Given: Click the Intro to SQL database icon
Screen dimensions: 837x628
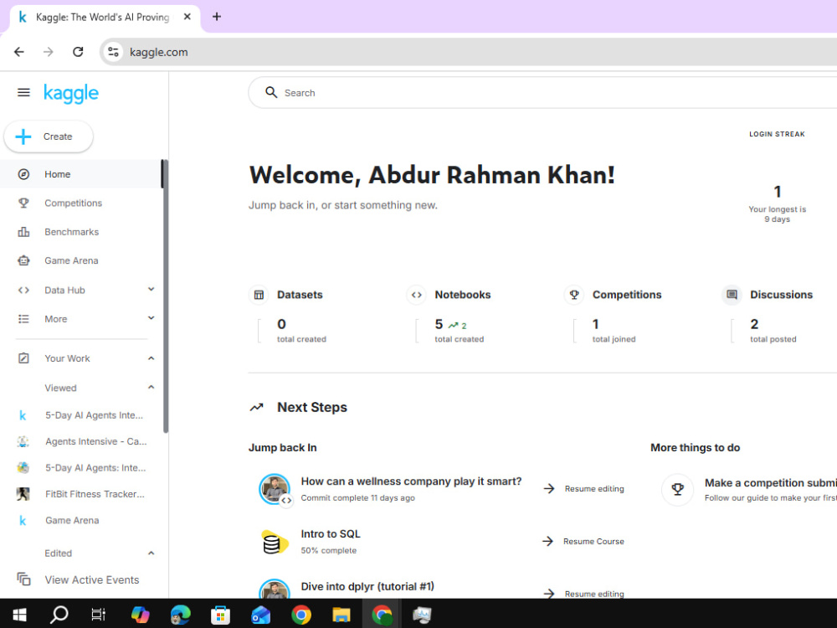Looking at the screenshot, I should pos(275,542).
